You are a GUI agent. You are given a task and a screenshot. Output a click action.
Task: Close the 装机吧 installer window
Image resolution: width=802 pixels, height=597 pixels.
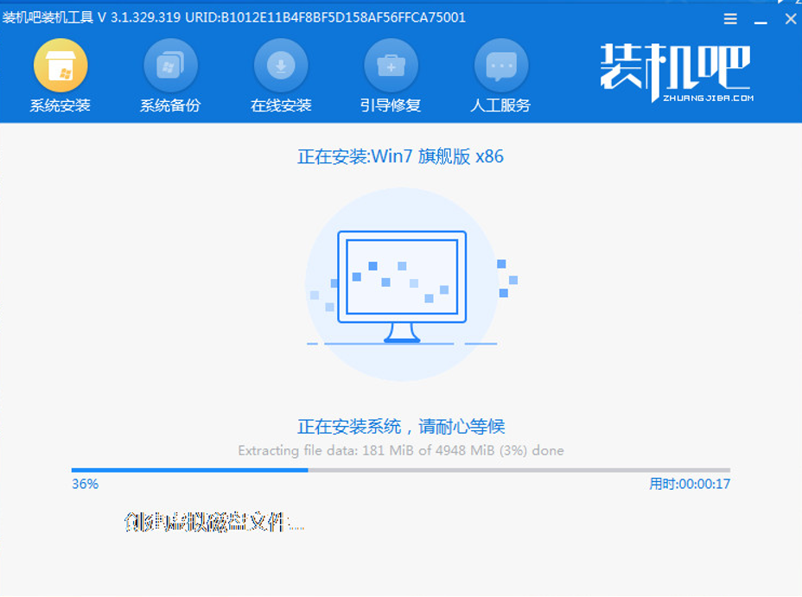point(790,19)
